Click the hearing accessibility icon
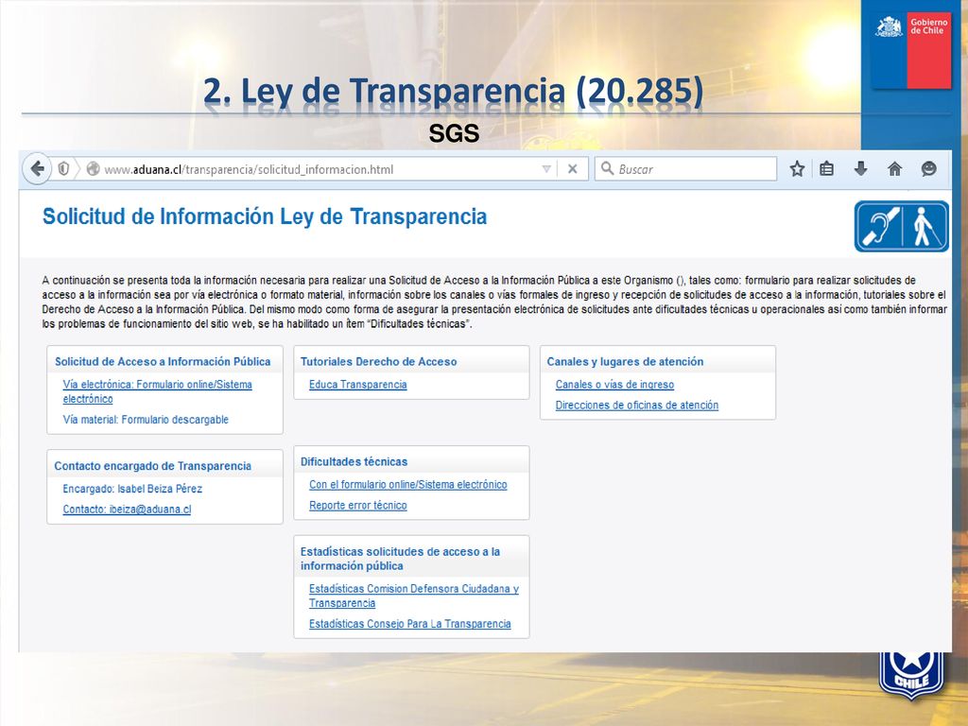Viewport: 968px width, 726px height. coord(879,227)
